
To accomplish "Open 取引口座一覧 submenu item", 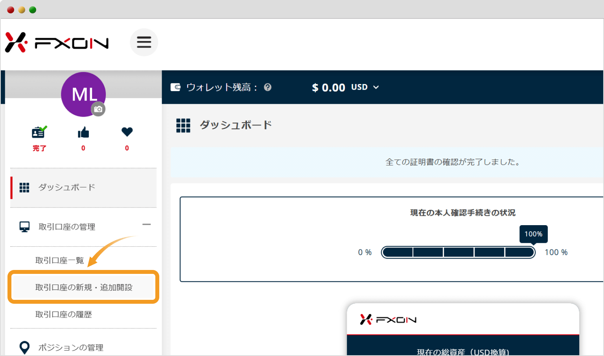I will (x=60, y=261).
